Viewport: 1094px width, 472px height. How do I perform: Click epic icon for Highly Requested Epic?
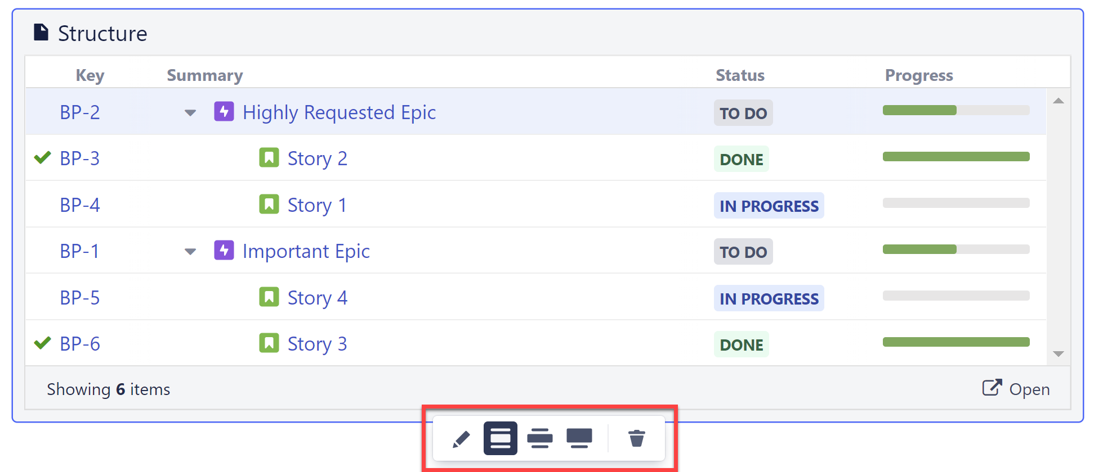click(224, 111)
